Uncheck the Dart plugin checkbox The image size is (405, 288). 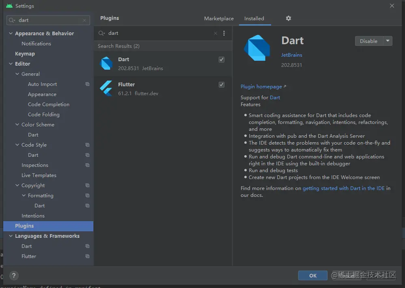[x=221, y=59]
